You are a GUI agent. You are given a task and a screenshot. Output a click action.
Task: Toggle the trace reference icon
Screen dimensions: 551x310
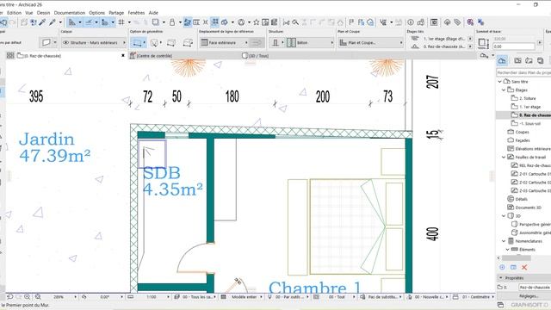(188, 22)
